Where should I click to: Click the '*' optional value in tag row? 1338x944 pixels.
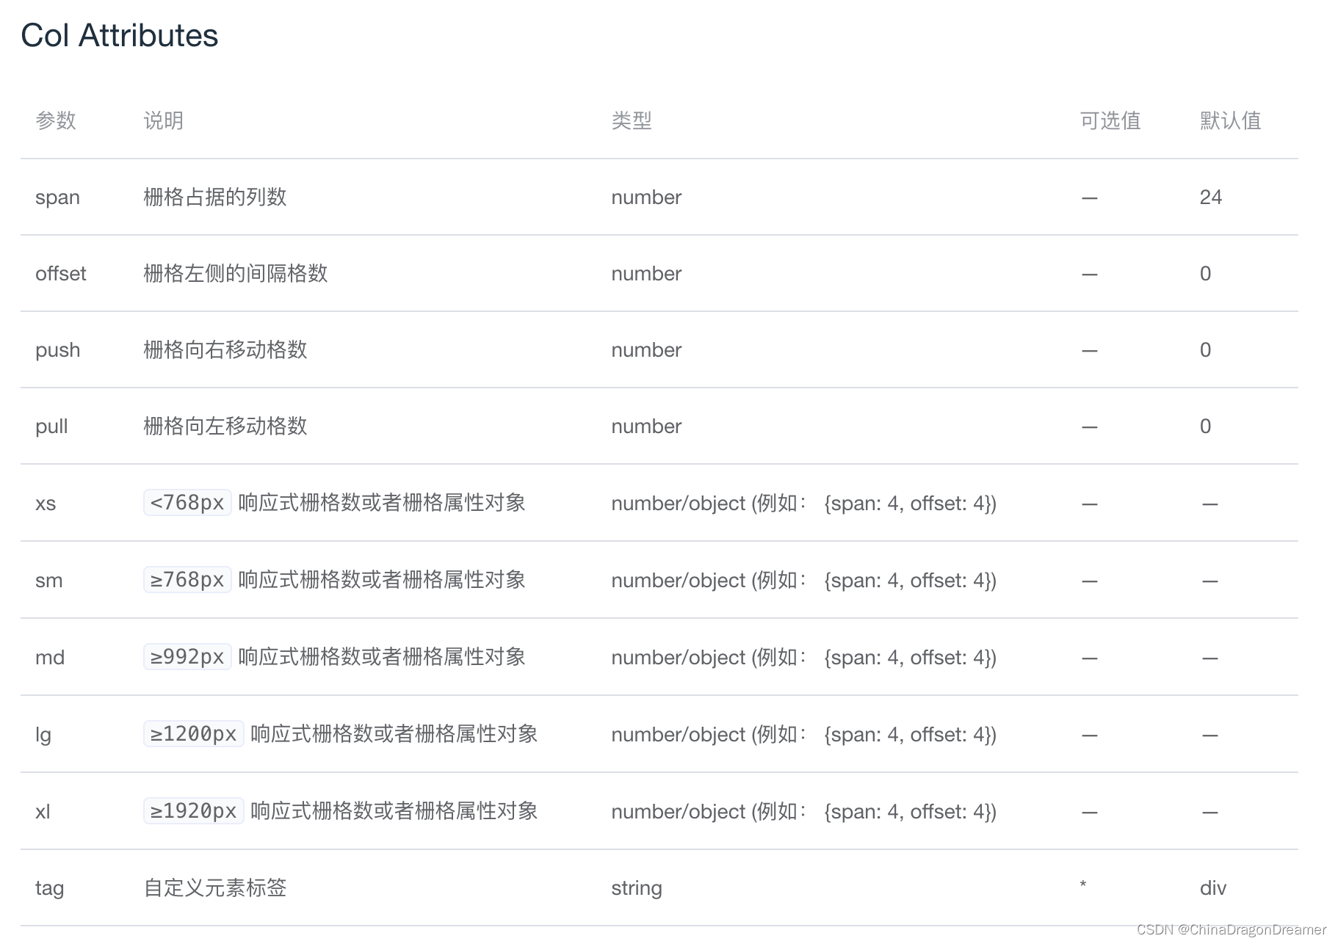[x=1083, y=885]
